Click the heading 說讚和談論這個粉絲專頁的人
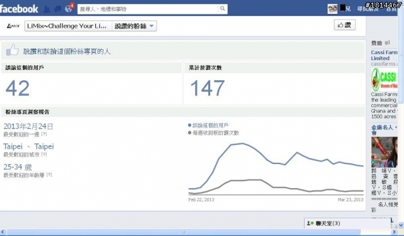This screenshot has height=236, width=404. pyautogui.click(x=67, y=52)
